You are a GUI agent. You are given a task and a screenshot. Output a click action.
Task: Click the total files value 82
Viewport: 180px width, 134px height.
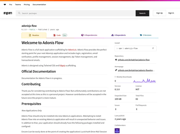click(137, 99)
